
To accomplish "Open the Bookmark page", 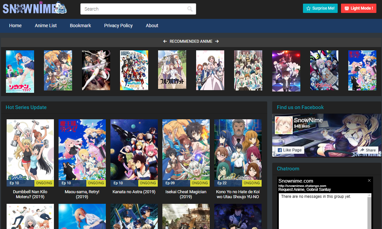I will click(x=80, y=26).
